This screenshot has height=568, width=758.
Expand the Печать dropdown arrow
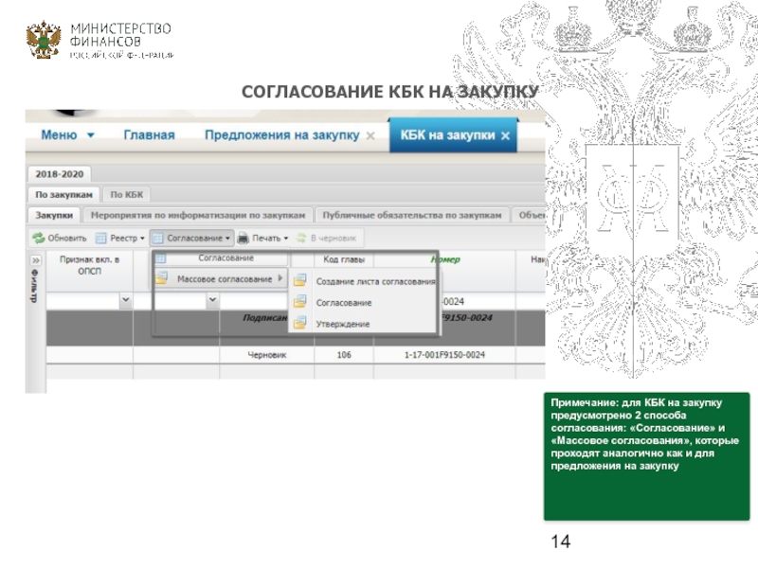coord(286,239)
